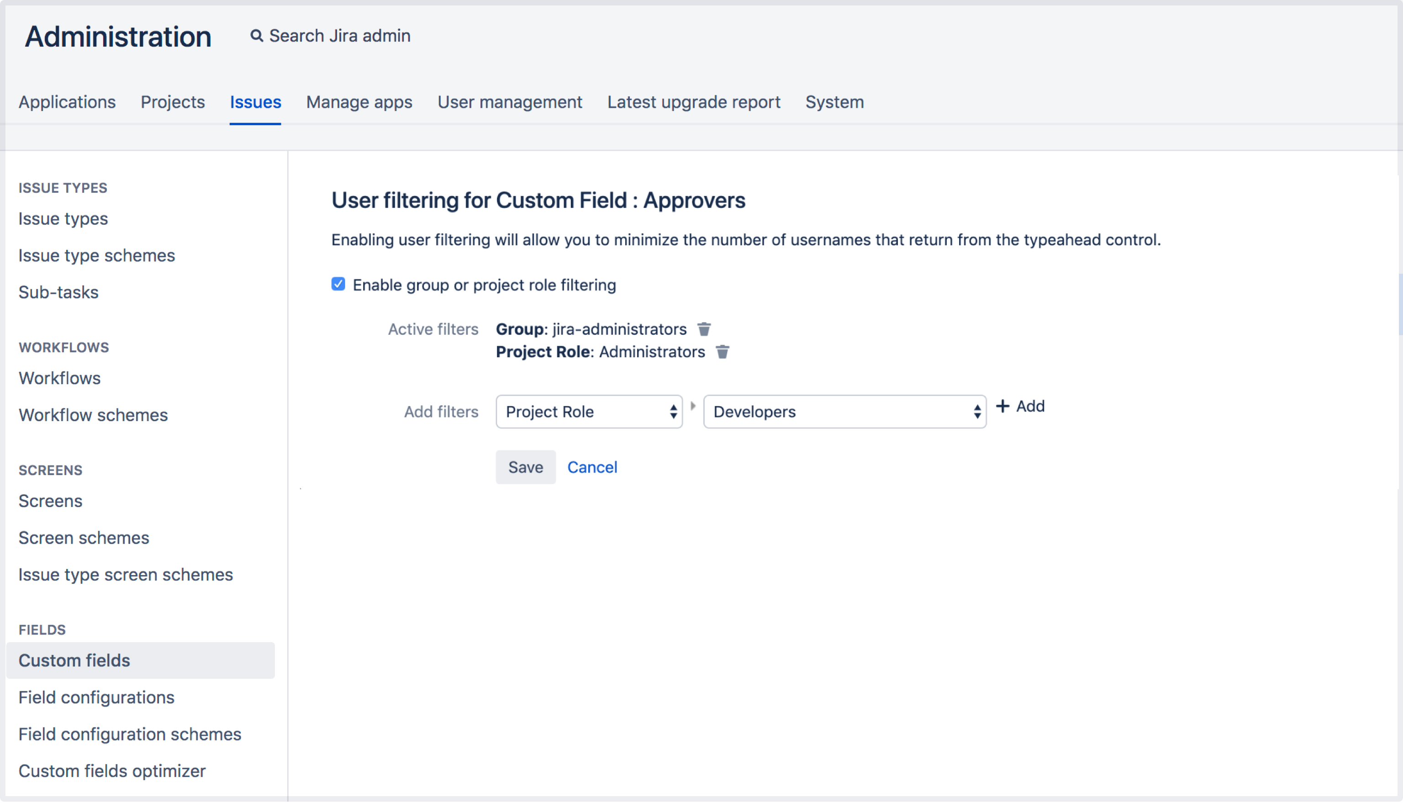
Task: Open User management tab
Action: click(510, 102)
